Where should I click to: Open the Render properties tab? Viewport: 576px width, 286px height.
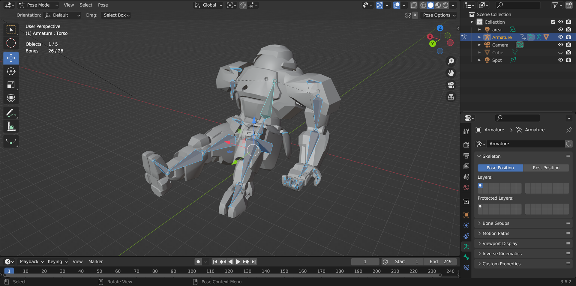[466, 145]
